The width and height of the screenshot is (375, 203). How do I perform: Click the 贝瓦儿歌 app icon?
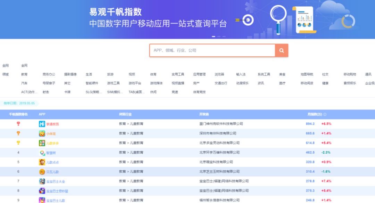42,172
